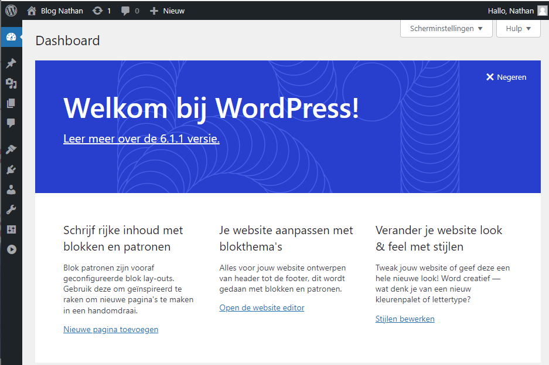Open Tools wrench sidebar icon
Image resolution: width=549 pixels, height=365 pixels.
coord(11,209)
